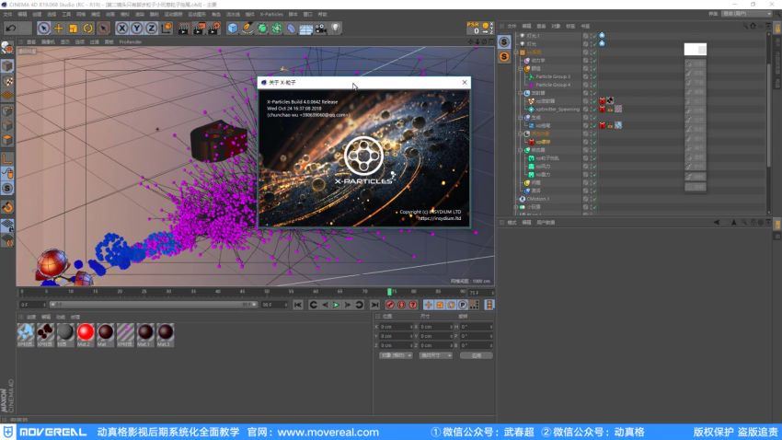Open the Mode menu in Attribute Manager
The width and height of the screenshot is (782, 440).
[512, 223]
